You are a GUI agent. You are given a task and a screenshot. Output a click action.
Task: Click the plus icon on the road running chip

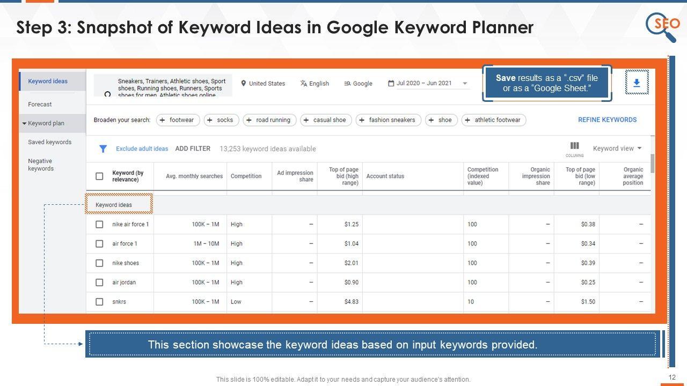[249, 120]
